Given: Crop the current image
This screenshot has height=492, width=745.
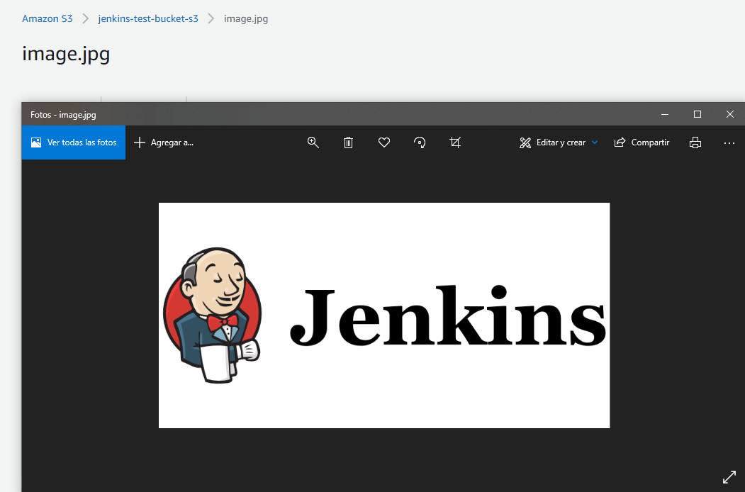Looking at the screenshot, I should (x=454, y=142).
